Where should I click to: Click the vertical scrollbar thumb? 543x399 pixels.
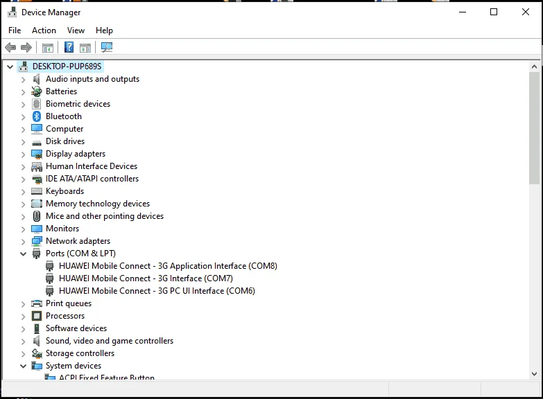click(x=534, y=128)
